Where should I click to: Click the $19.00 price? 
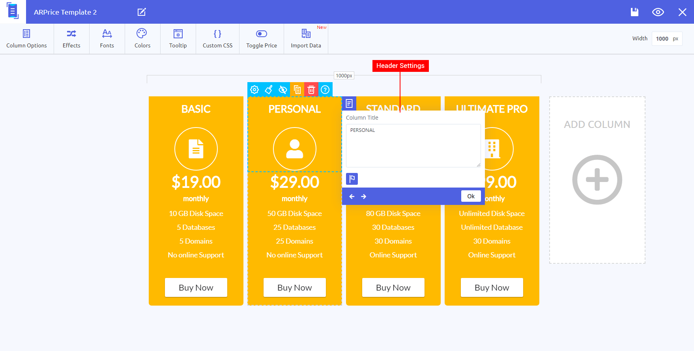click(196, 182)
